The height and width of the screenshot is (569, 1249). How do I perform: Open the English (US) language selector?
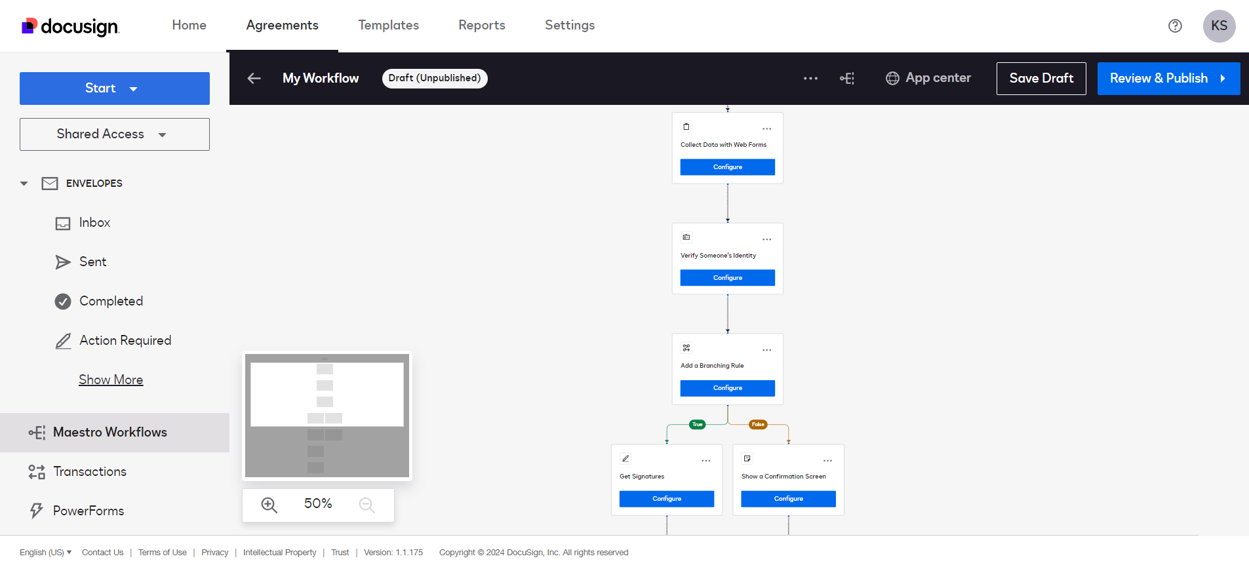click(x=45, y=553)
